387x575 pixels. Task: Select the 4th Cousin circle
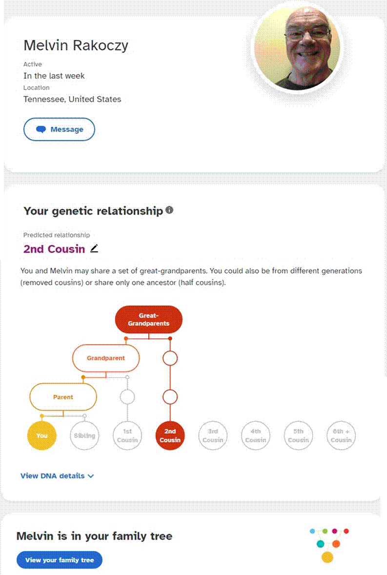click(255, 436)
